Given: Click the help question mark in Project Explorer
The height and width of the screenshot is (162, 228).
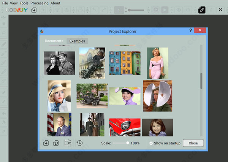Looking at the screenshot, I should tap(190, 30).
